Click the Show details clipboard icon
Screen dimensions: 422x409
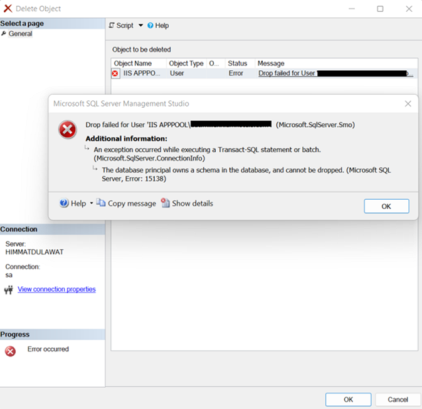165,203
